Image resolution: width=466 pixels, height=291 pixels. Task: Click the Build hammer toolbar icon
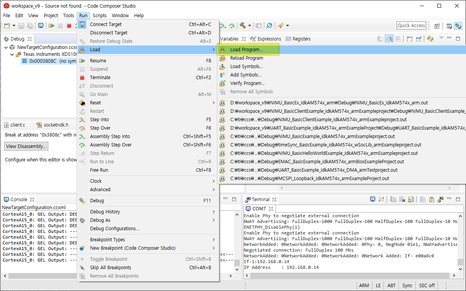point(243,26)
